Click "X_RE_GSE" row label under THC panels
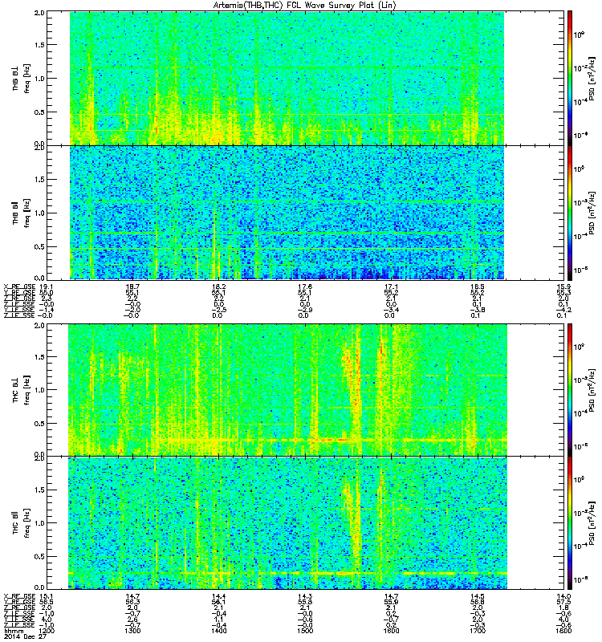 pos(19,596)
